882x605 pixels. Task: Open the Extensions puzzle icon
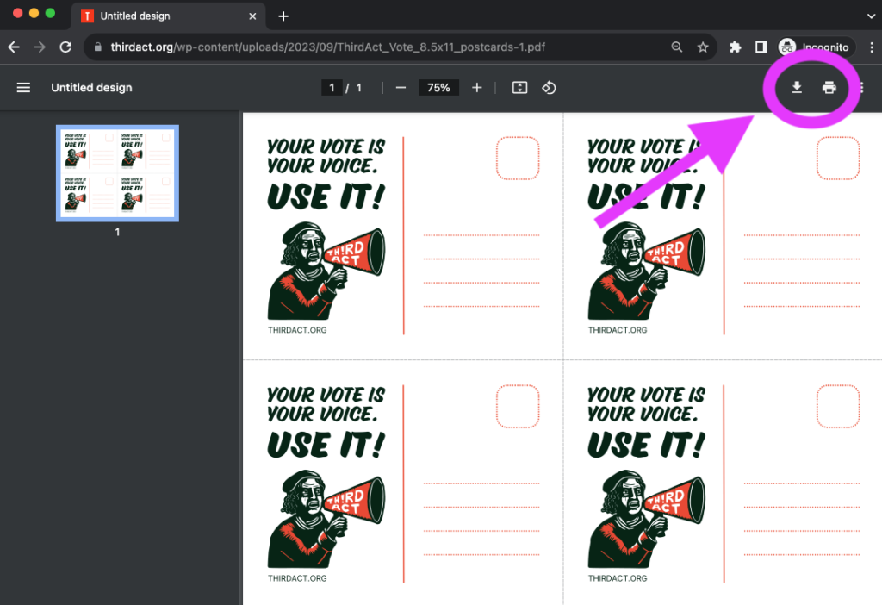point(735,47)
